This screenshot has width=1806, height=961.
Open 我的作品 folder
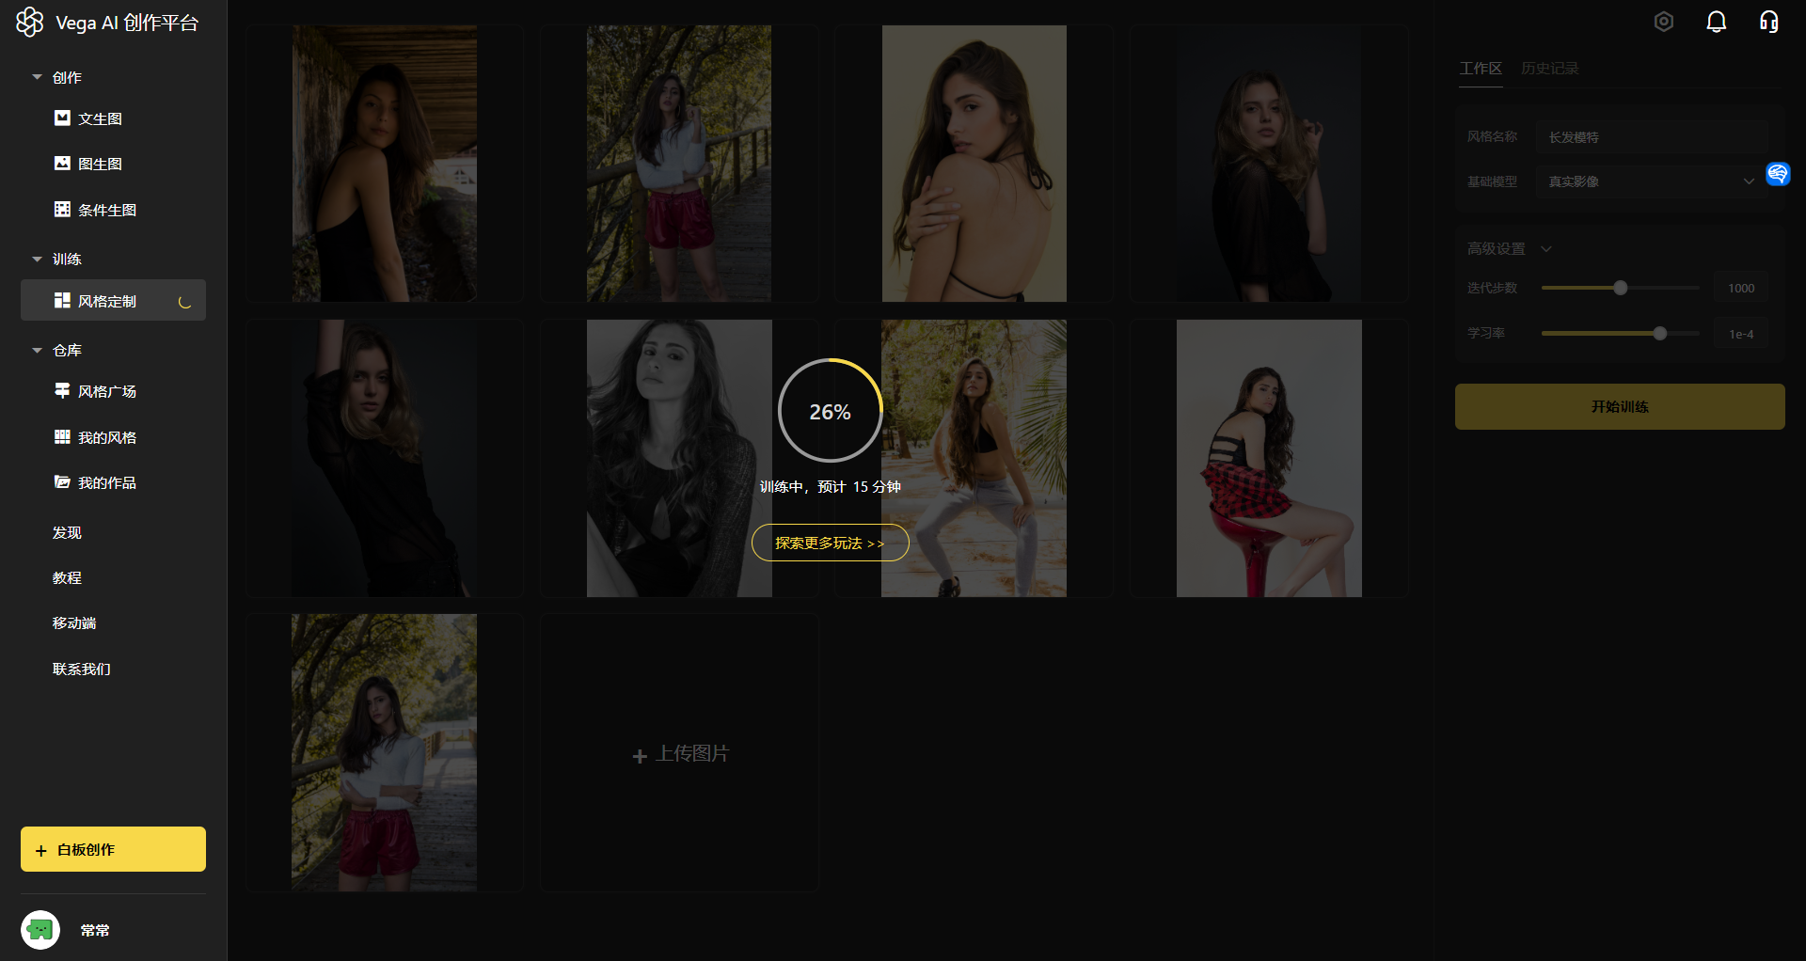tap(96, 482)
